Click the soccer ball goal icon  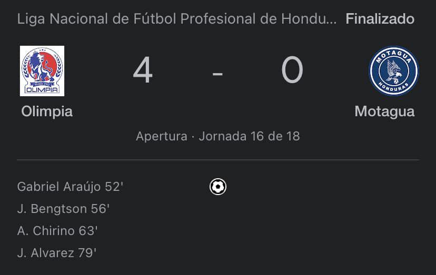(217, 187)
